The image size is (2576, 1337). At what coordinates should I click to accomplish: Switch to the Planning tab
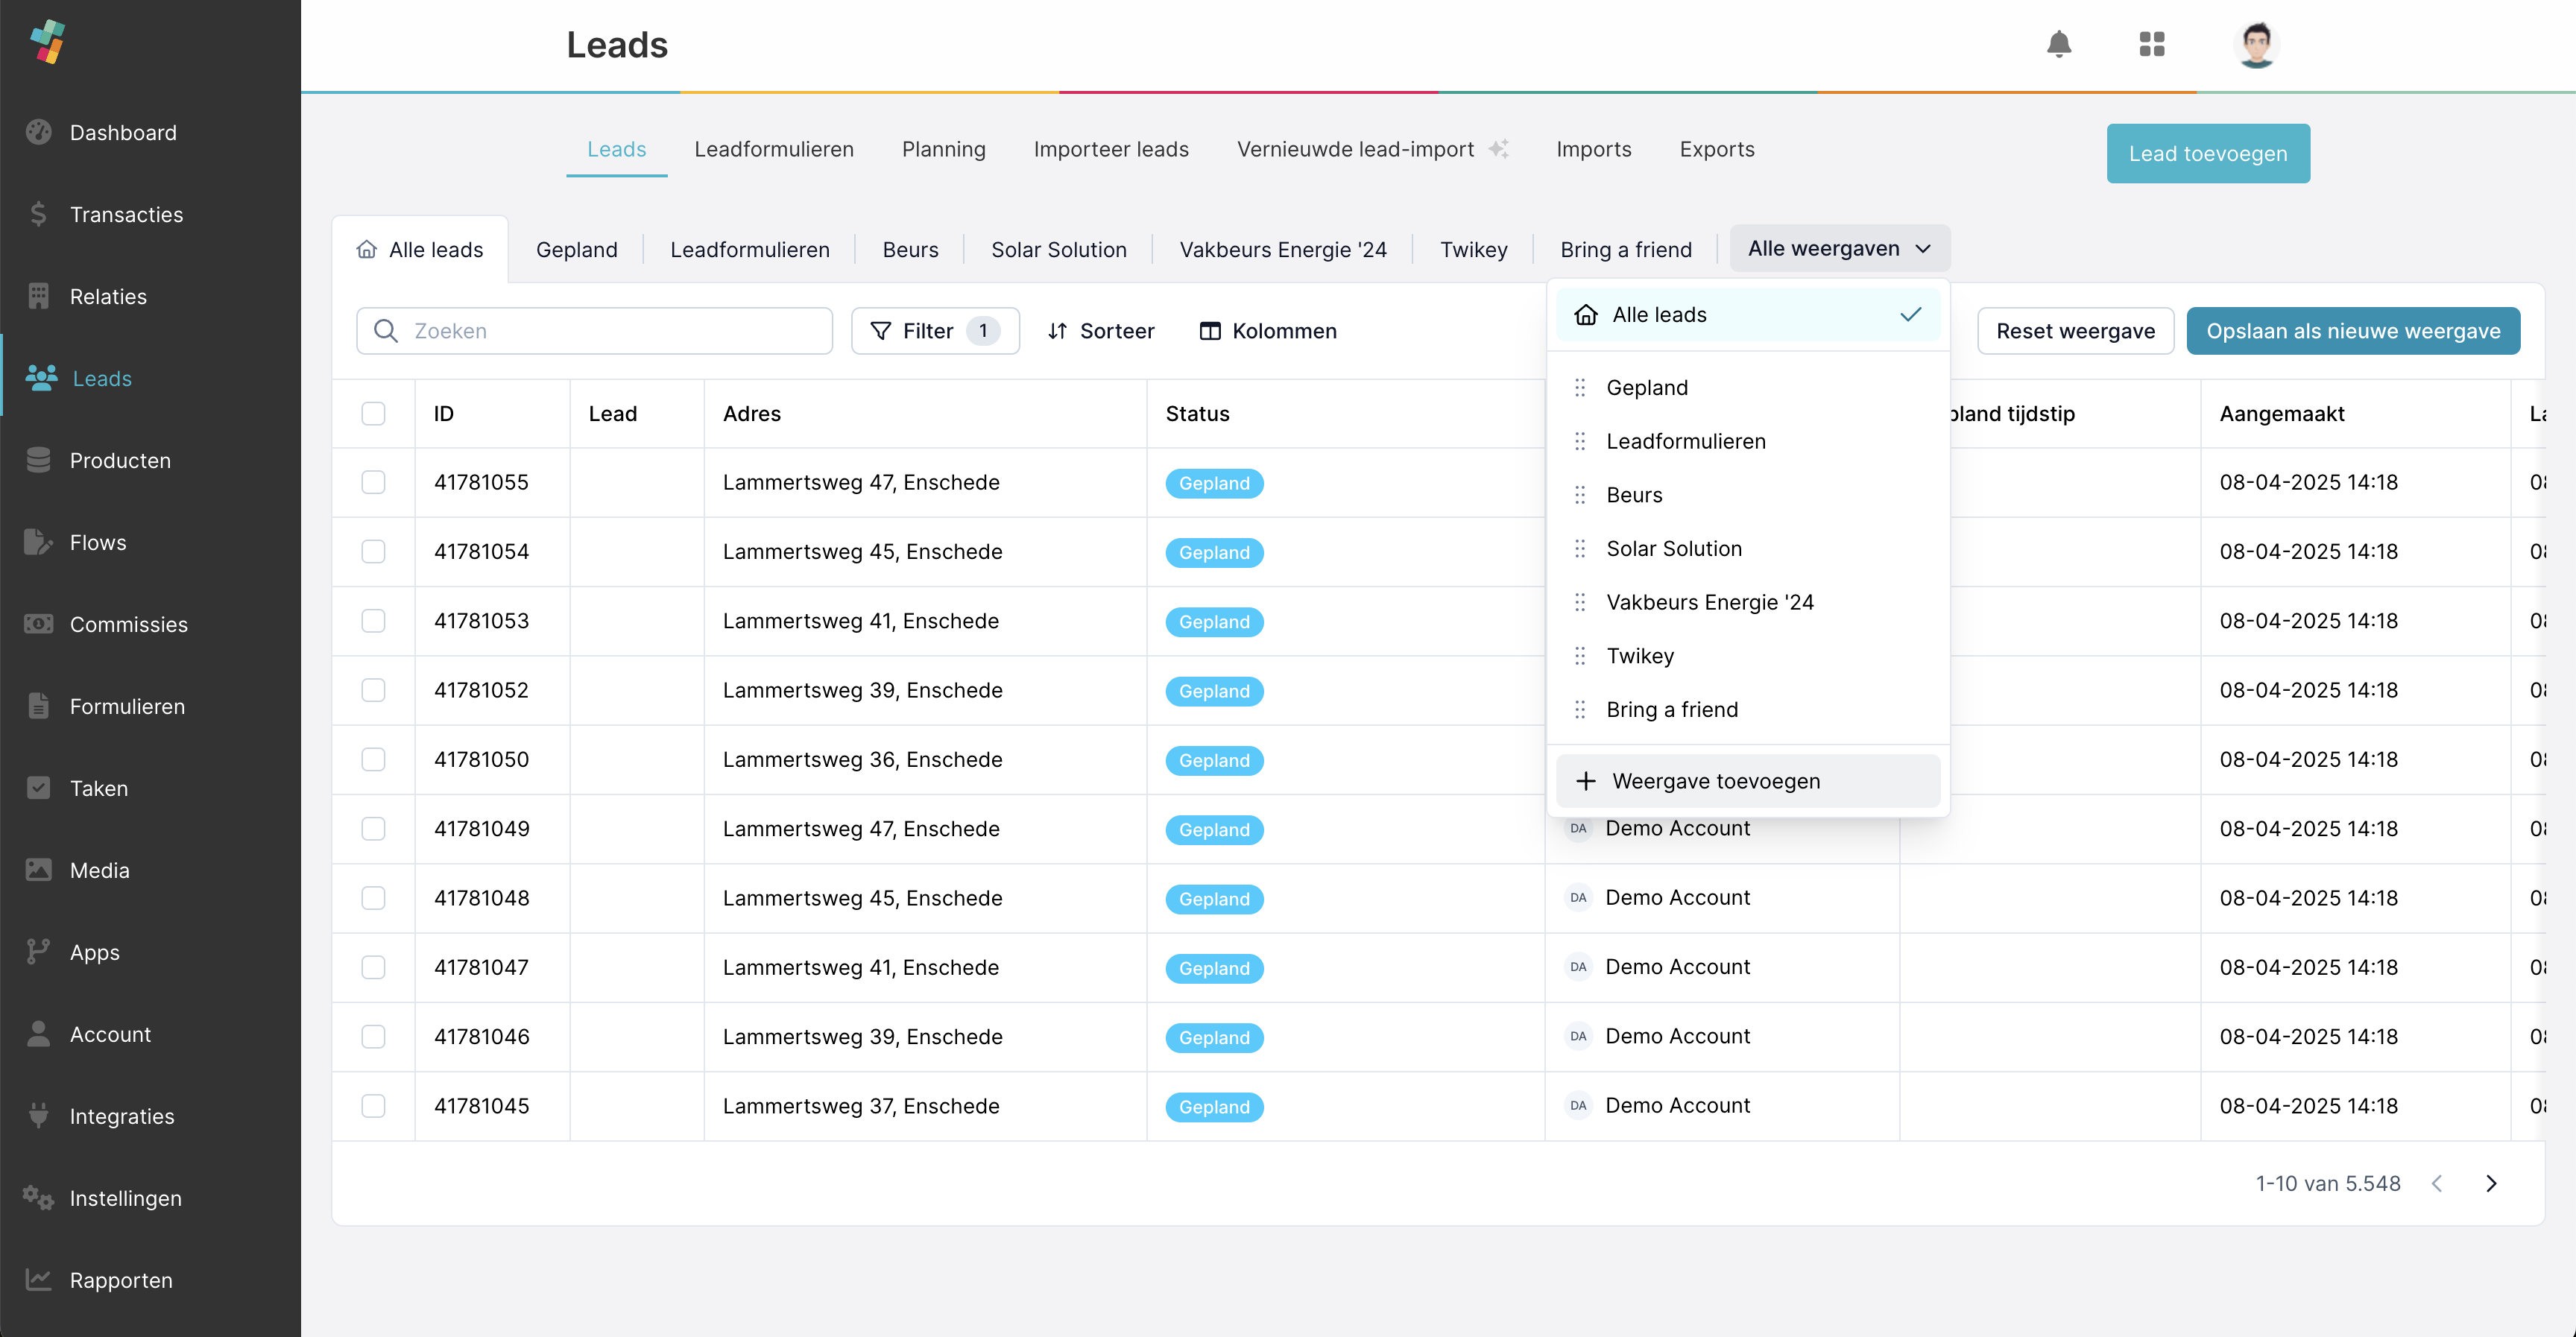[x=943, y=149]
